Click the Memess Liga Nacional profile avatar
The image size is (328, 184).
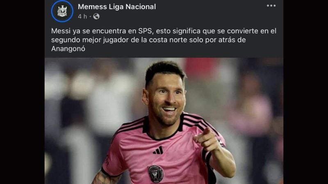point(62,11)
